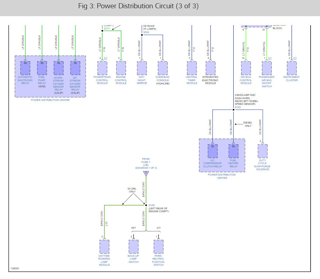Image resolution: width=320 pixels, height=279 pixels.
Task: Click the 'W/ DRL ONLY' note
Action: 132,190
